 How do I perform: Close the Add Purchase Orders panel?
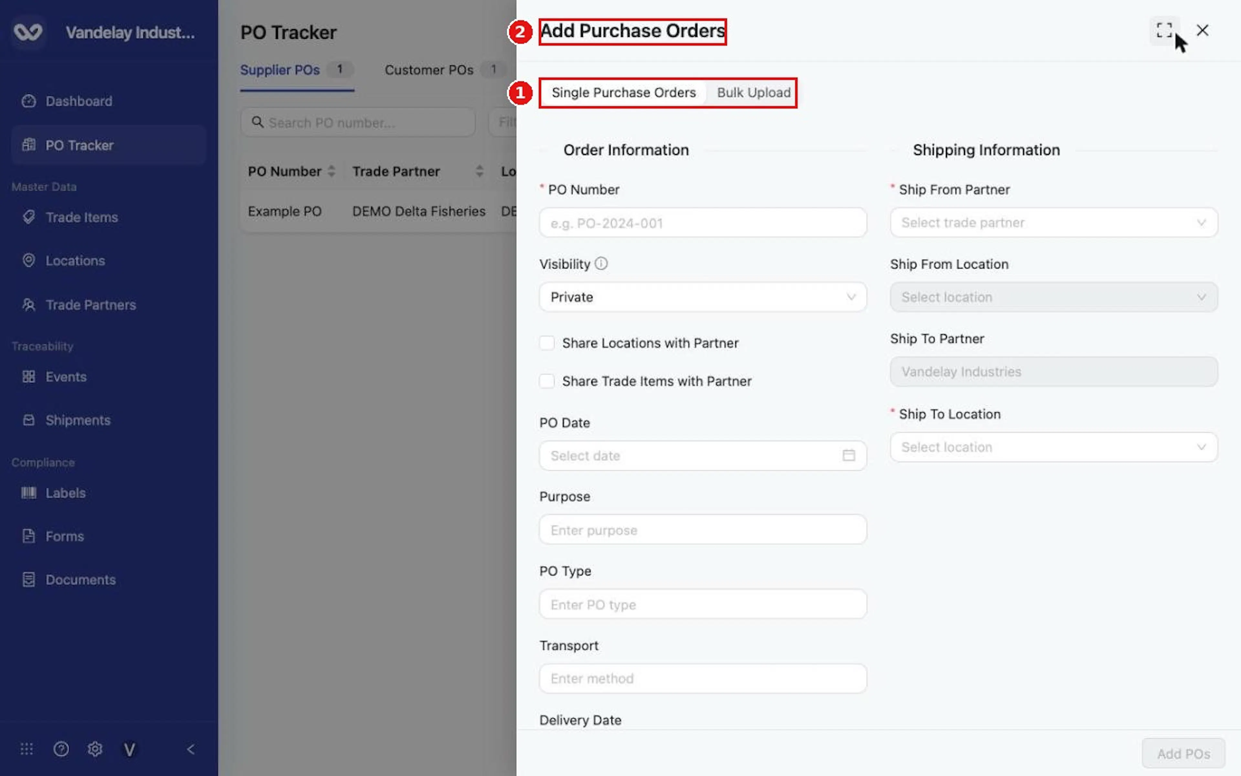(x=1203, y=30)
